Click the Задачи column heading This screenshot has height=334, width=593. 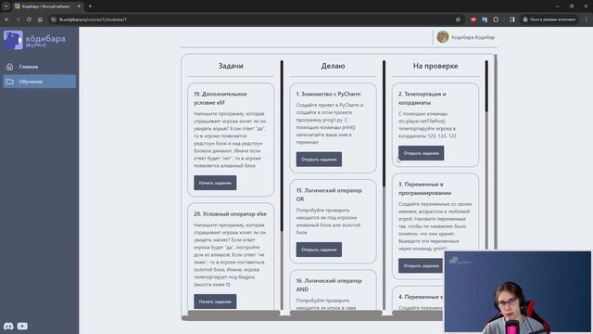(x=231, y=66)
